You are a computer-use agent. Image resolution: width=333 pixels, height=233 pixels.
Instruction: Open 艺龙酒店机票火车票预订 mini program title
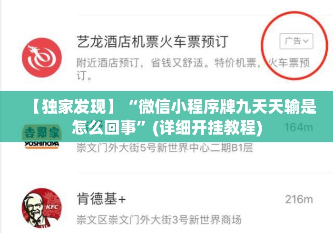click(152, 41)
